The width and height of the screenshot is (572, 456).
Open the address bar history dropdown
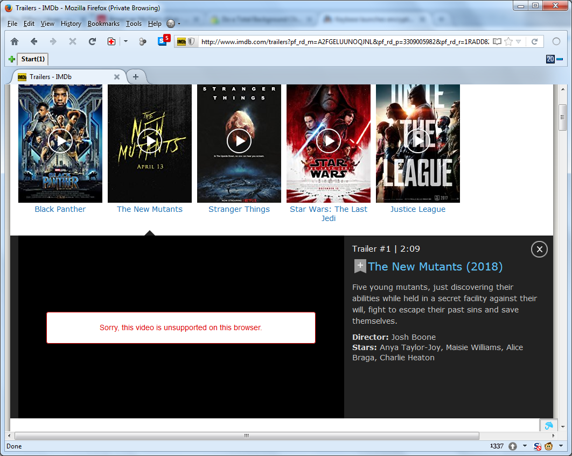(x=518, y=41)
